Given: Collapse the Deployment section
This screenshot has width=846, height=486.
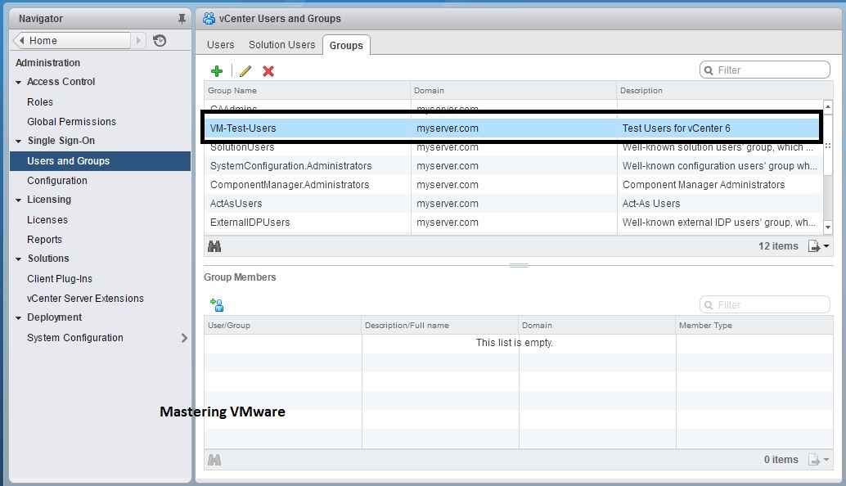Looking at the screenshot, I should [18, 317].
